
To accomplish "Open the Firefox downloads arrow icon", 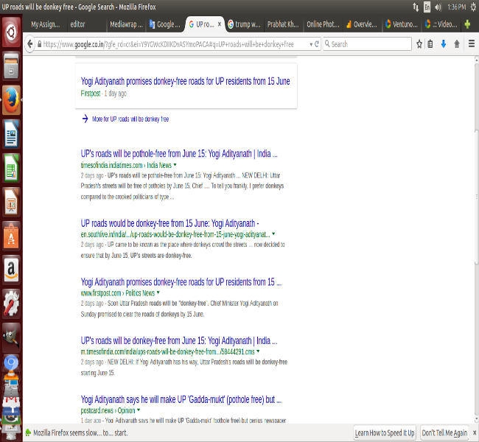I will click(x=444, y=44).
